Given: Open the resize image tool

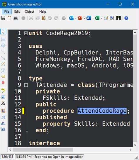Looking at the screenshot, I should click(x=3, y=129).
